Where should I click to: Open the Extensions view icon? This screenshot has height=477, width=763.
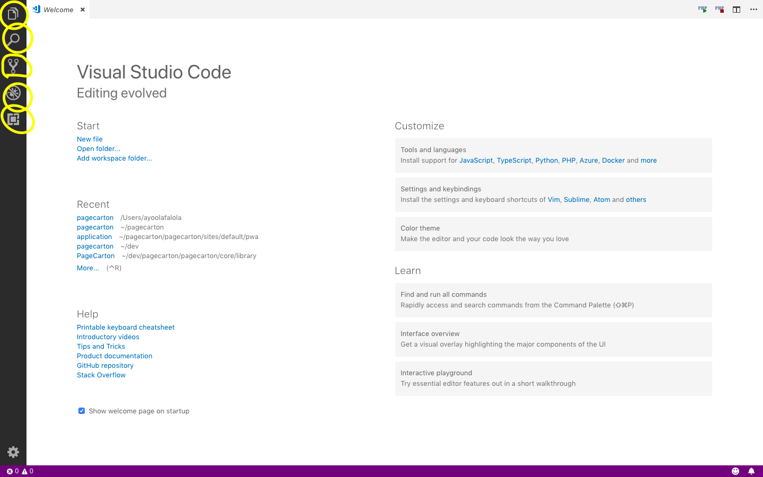click(x=13, y=119)
